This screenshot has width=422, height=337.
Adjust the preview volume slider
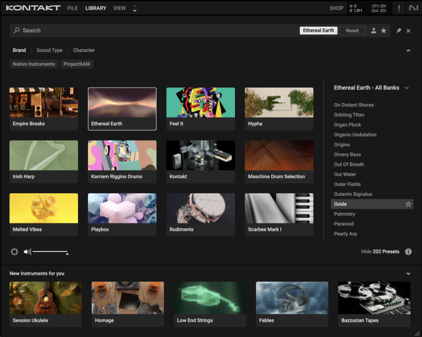[x=51, y=252]
